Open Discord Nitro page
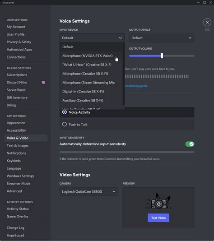This screenshot has width=214, height=241. click(x=17, y=83)
